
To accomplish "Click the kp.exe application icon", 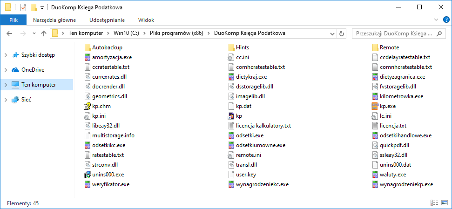I will click(x=375, y=106).
